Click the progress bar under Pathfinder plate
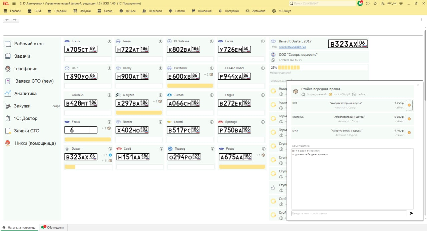The height and width of the screenshot is (231, 427). [x=190, y=86]
